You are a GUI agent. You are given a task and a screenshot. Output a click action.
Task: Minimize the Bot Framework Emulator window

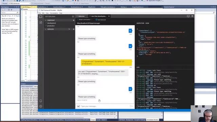point(181,10)
